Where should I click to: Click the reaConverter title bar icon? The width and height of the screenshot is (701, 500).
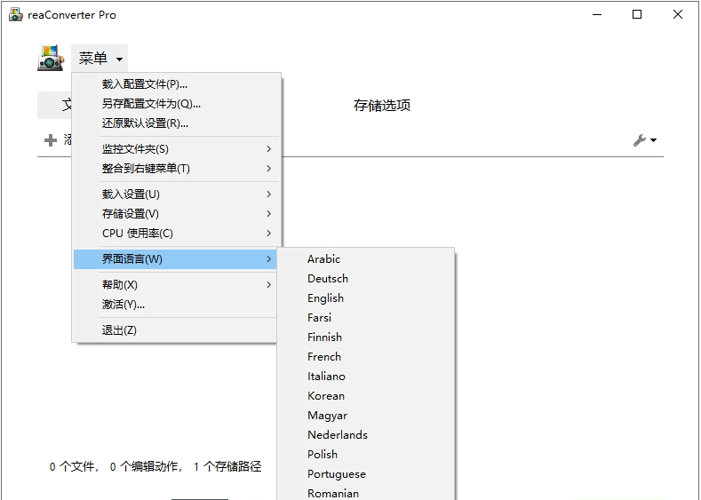pyautogui.click(x=16, y=15)
